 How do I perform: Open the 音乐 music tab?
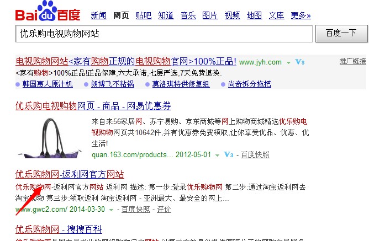[x=188, y=15]
